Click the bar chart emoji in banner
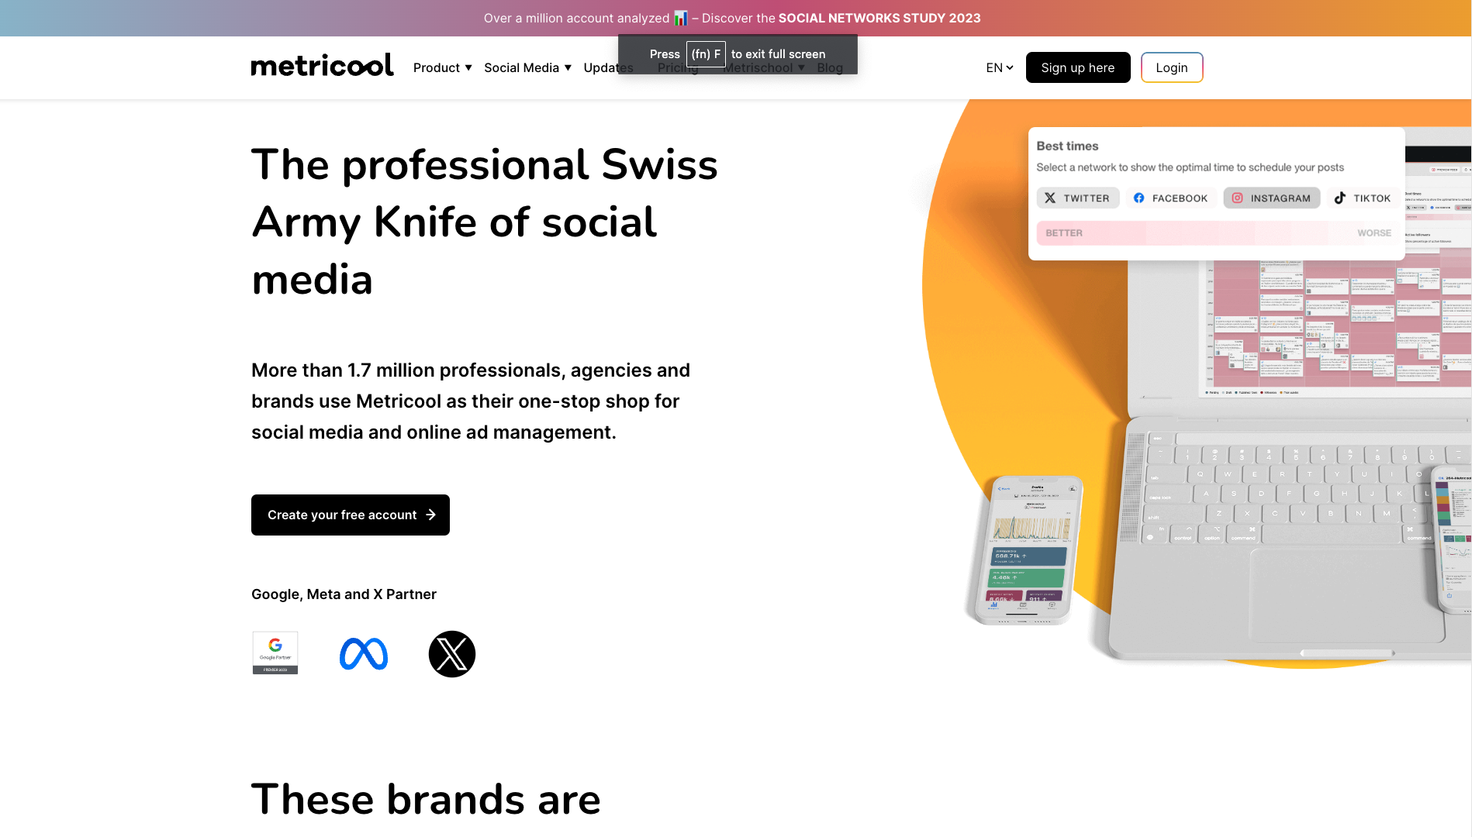The height and width of the screenshot is (837, 1472). pyautogui.click(x=681, y=18)
